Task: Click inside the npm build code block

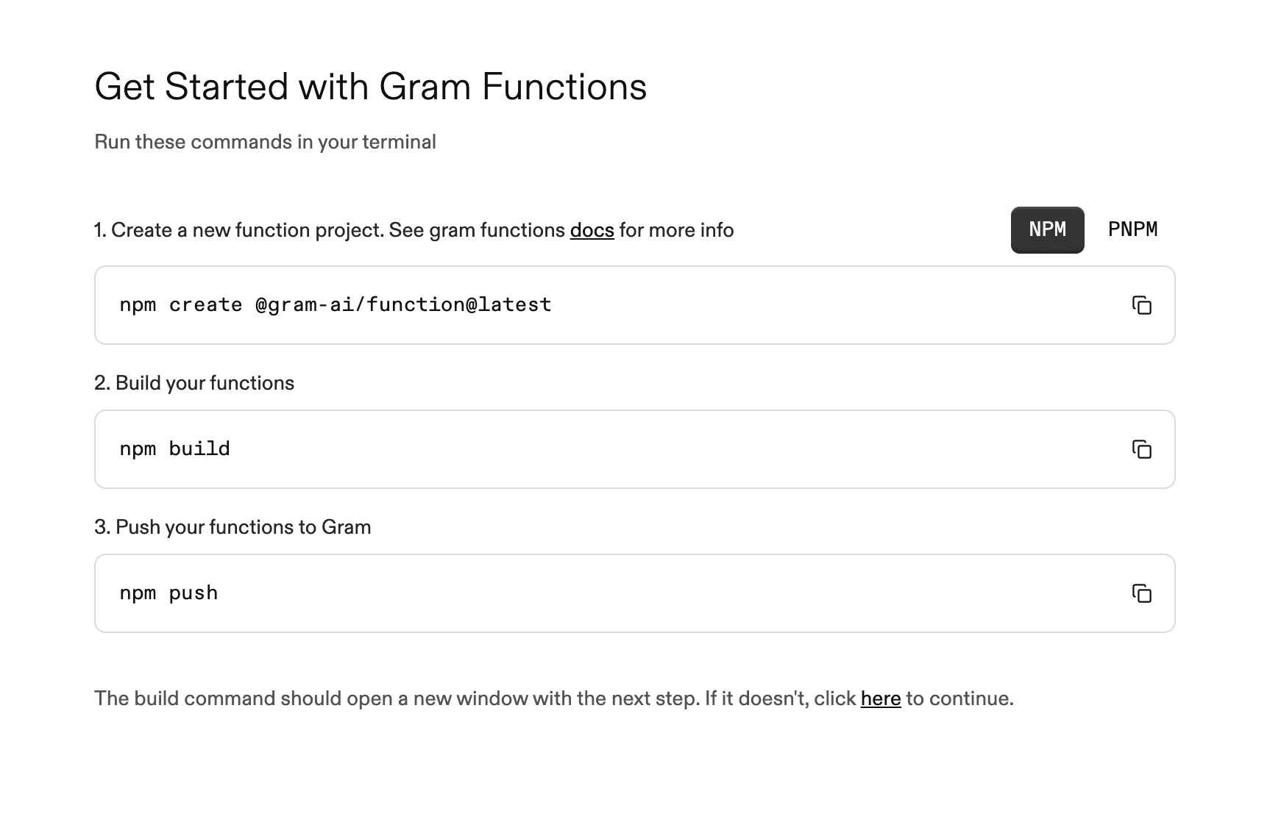Action: tap(515, 448)
